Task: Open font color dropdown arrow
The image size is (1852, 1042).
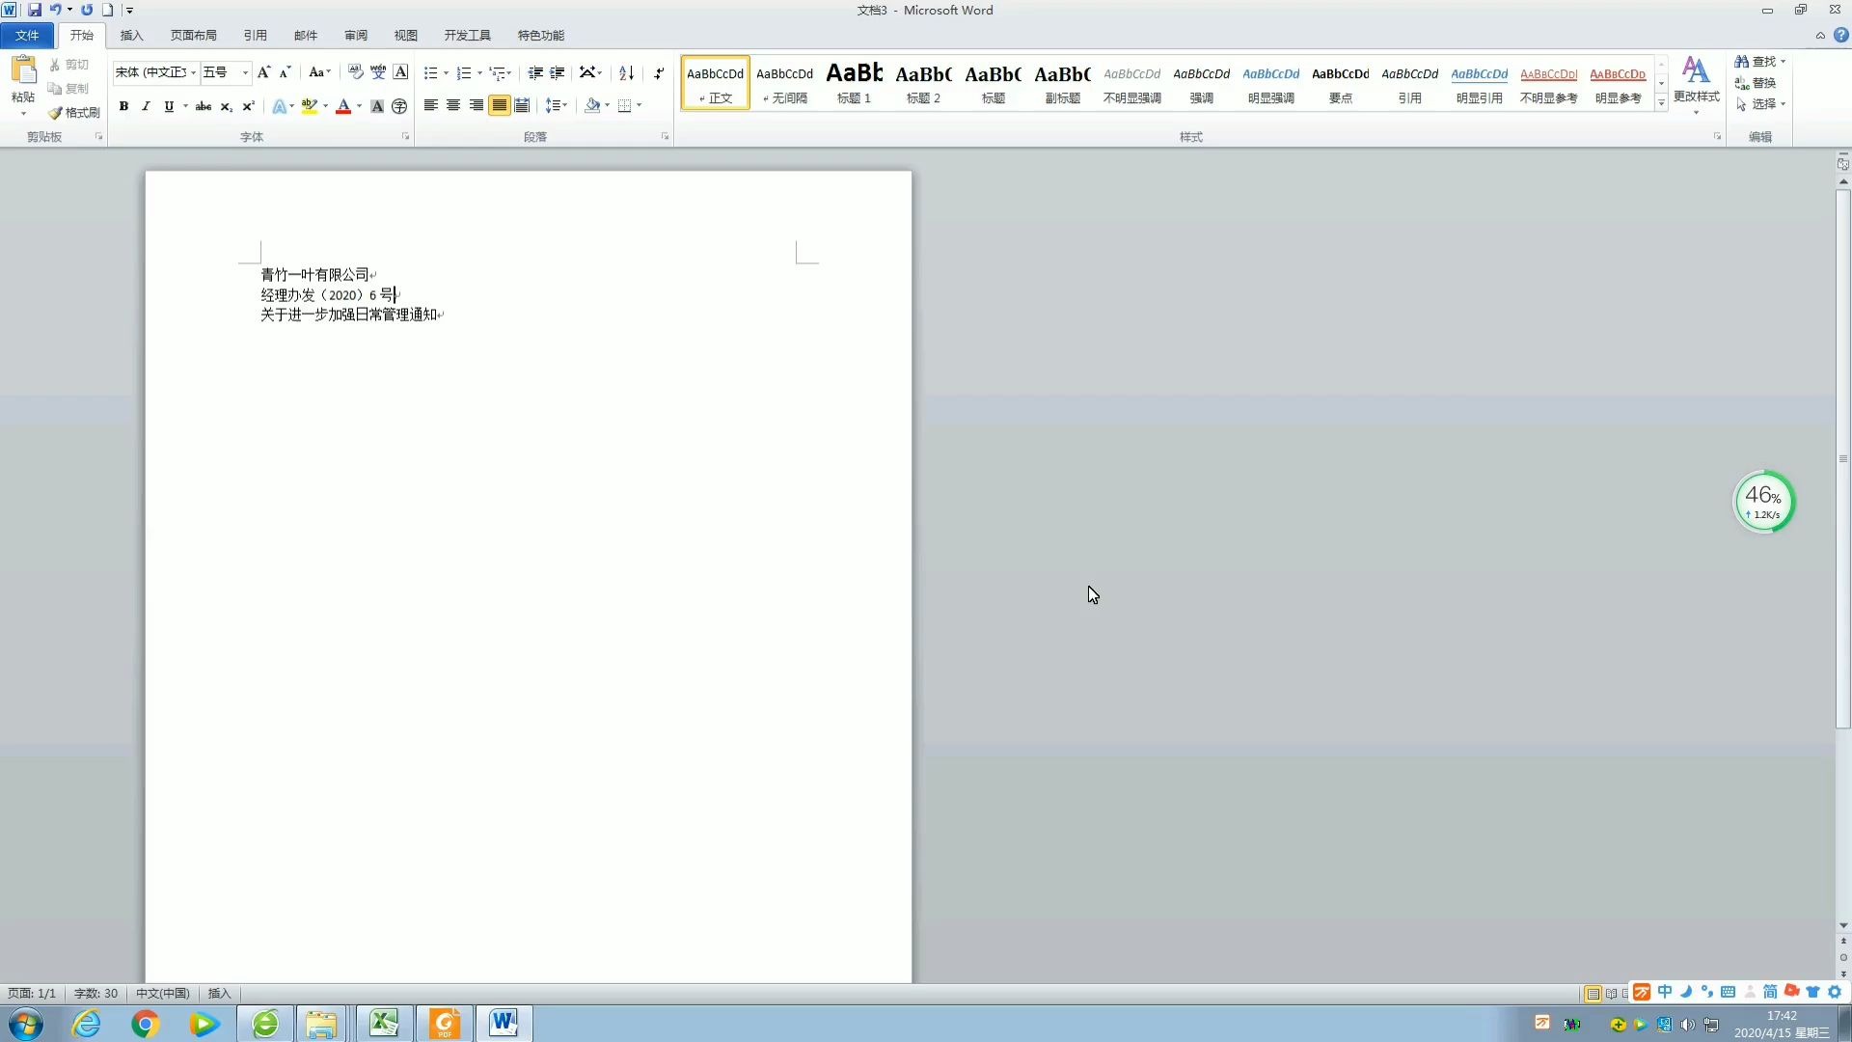Action: click(359, 106)
